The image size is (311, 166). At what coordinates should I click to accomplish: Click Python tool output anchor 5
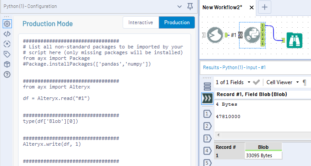[x=262, y=44]
